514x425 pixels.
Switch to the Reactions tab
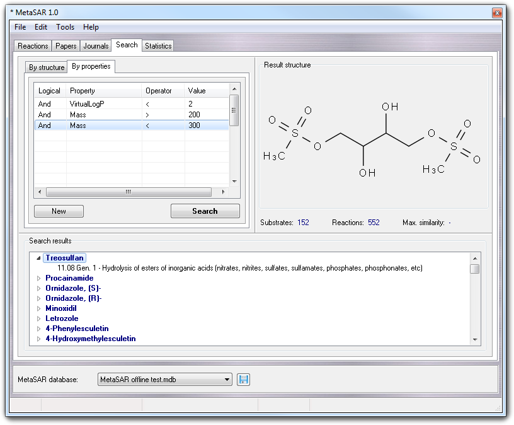[x=33, y=46]
